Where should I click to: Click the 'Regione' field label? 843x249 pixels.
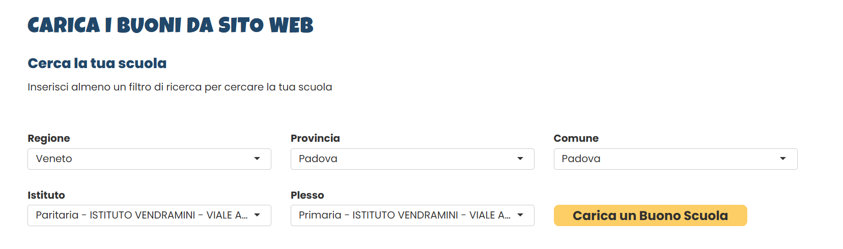[x=49, y=138]
